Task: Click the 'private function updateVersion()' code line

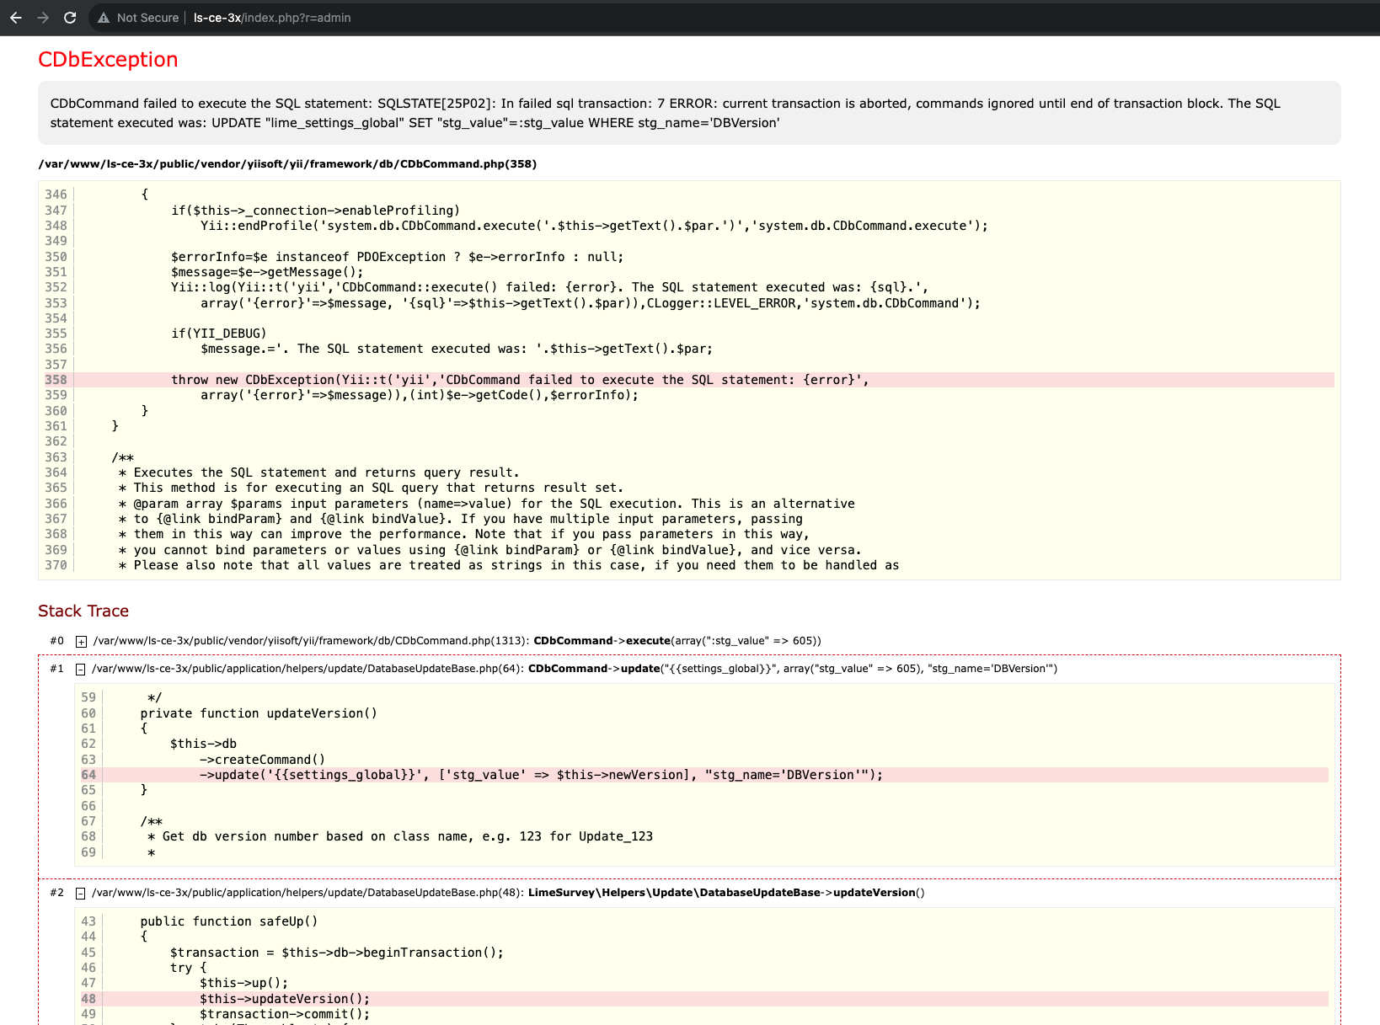Action: pos(259,713)
